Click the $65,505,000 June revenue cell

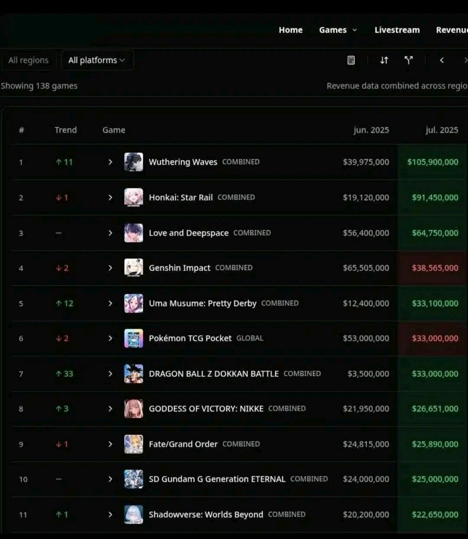pyautogui.click(x=366, y=268)
